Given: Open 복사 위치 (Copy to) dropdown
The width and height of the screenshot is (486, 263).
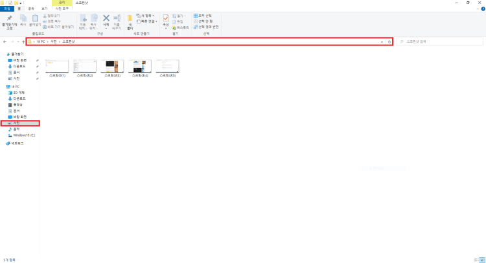Looking at the screenshot, I should click(x=93, y=22).
